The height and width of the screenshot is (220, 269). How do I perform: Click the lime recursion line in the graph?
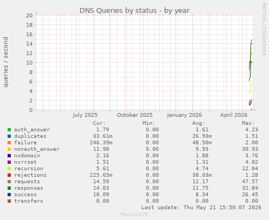pos(251,88)
